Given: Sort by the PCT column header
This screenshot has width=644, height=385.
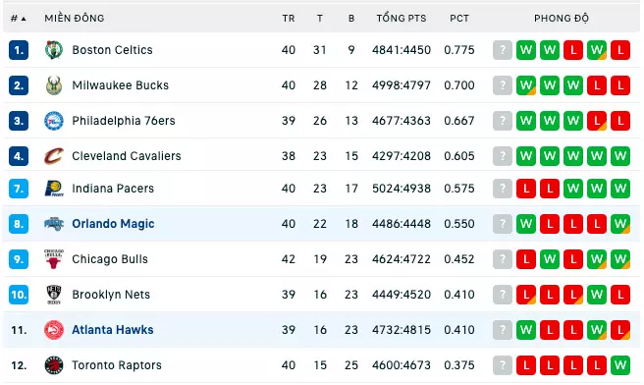Looking at the screenshot, I should 459,19.
